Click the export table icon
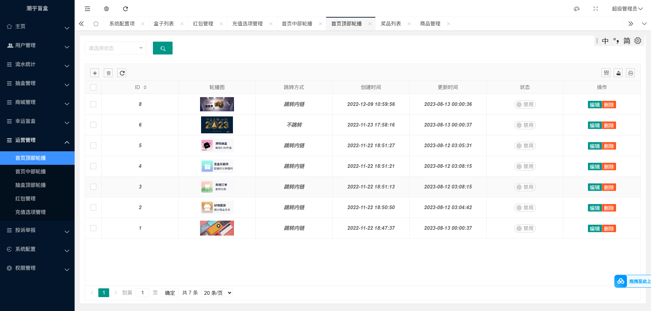Viewport: 651px width, 311px height. click(x=618, y=73)
